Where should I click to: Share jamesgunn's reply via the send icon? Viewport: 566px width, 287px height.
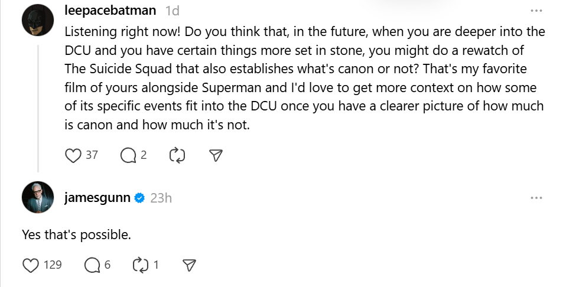(189, 265)
